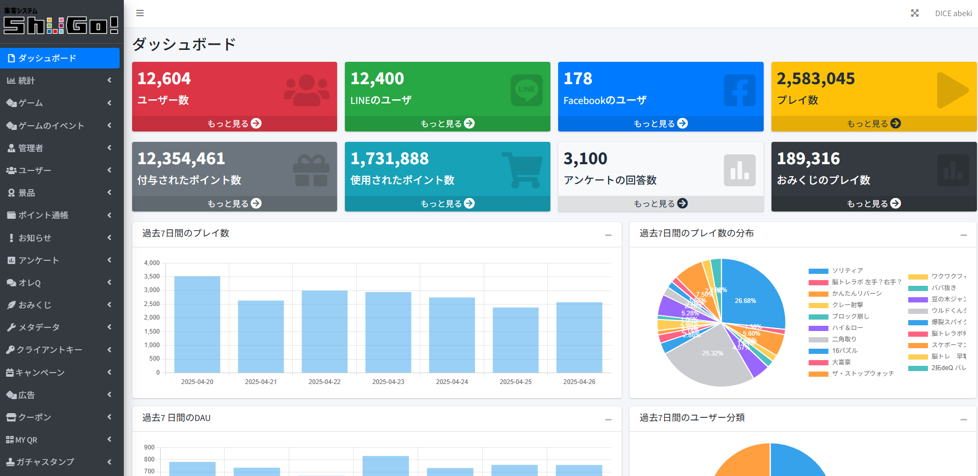Click the LINE logo icon on green card
The height and width of the screenshot is (476, 978).
pos(526,90)
